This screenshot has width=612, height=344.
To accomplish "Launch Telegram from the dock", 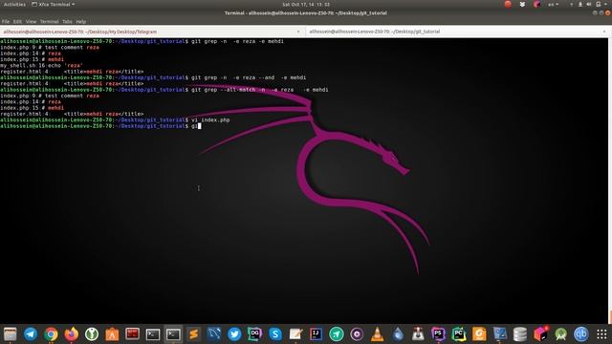I will 31,334.
